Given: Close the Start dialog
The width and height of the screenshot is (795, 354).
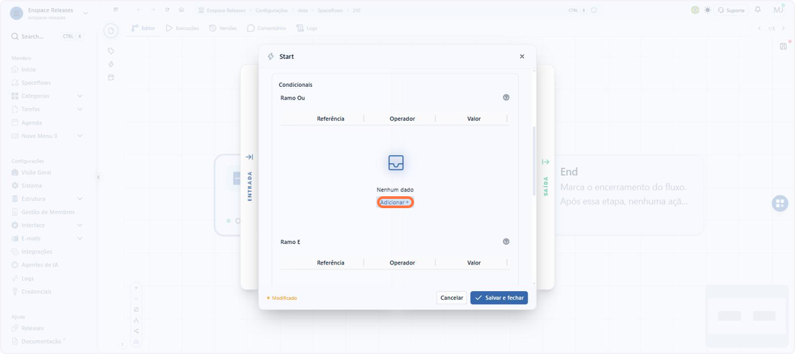Looking at the screenshot, I should [x=522, y=56].
